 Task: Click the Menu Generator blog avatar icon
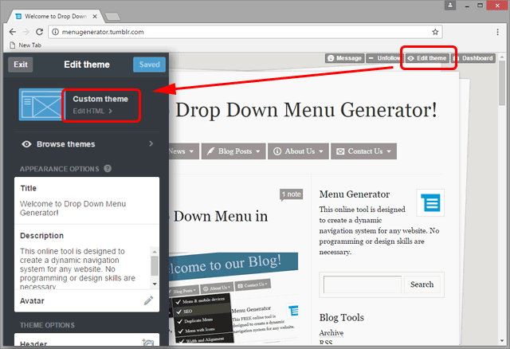pos(430,203)
